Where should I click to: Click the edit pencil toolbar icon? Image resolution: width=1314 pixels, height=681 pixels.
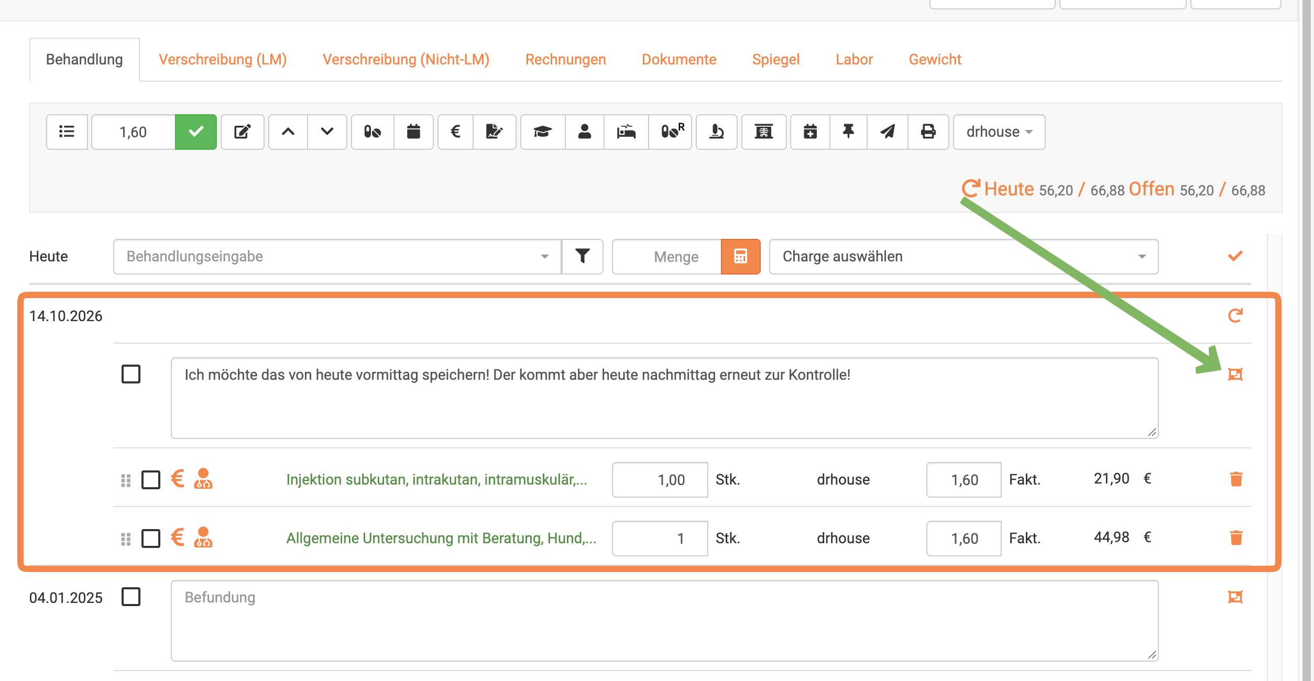[242, 131]
